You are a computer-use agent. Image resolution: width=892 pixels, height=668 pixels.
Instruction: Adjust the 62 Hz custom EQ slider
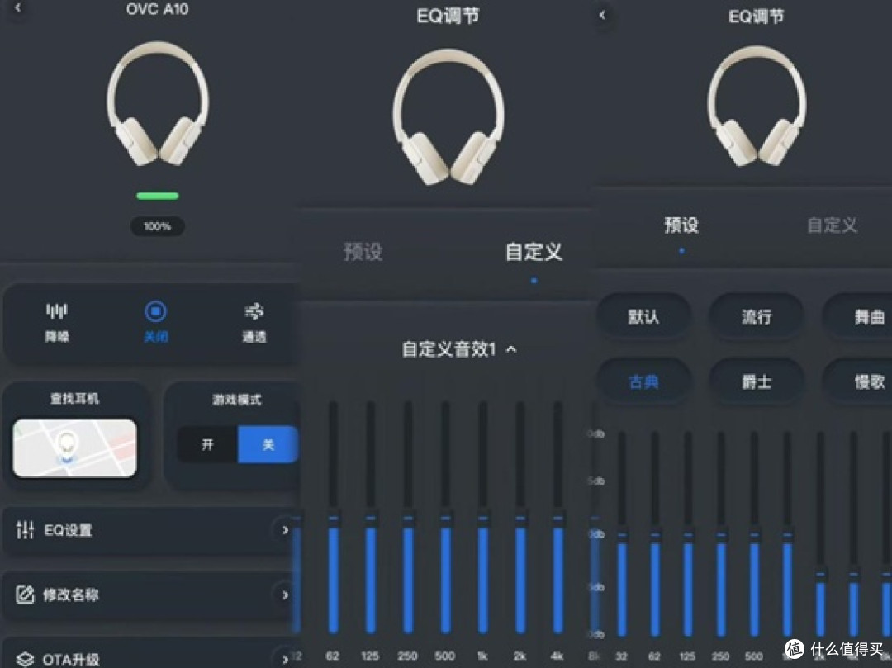tap(334, 518)
